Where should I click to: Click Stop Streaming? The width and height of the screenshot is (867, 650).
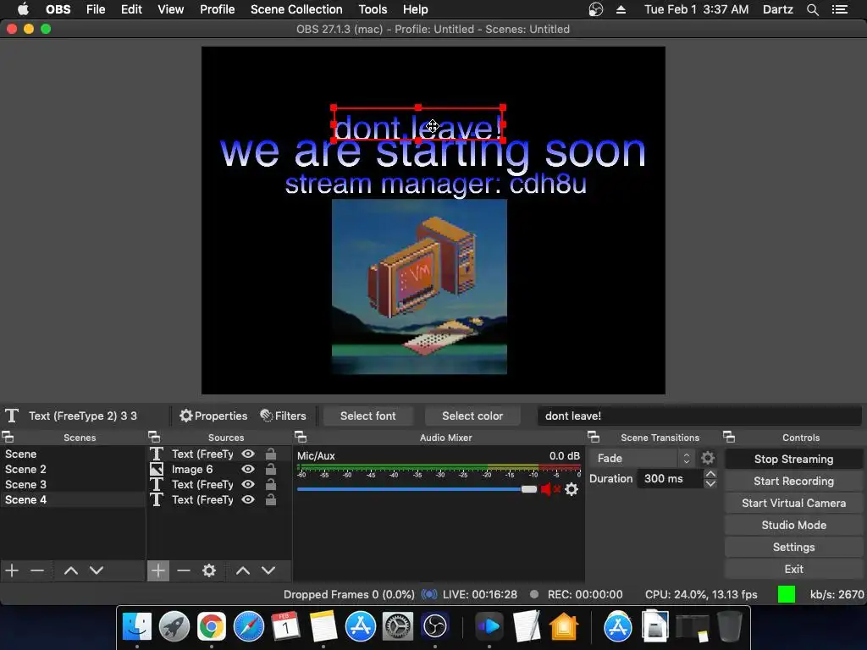tap(793, 459)
